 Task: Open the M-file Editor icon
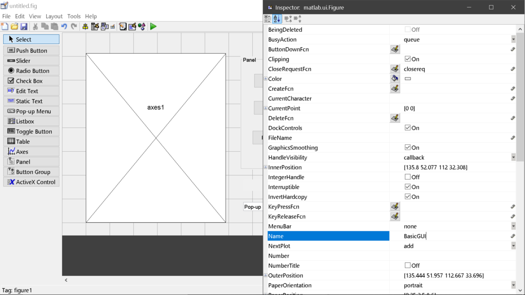(123, 27)
